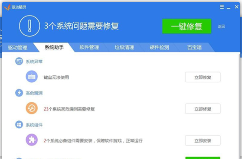Click the text 键盘无法使用
Screen dimensions: 242x159
[x=56, y=77]
